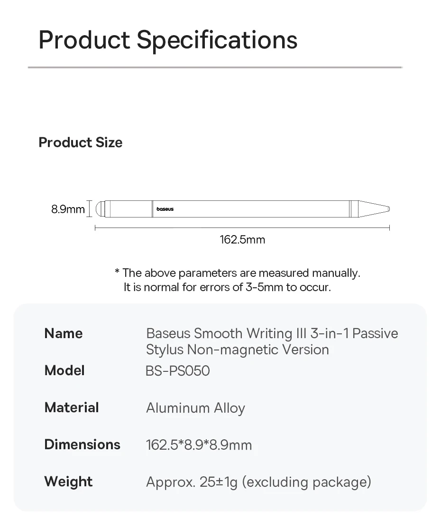The width and height of the screenshot is (441, 520).
Task: Click the Product Specifications heading
Action: point(168,40)
